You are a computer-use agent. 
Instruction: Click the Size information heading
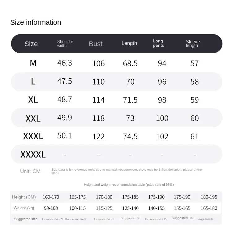(x=36, y=22)
